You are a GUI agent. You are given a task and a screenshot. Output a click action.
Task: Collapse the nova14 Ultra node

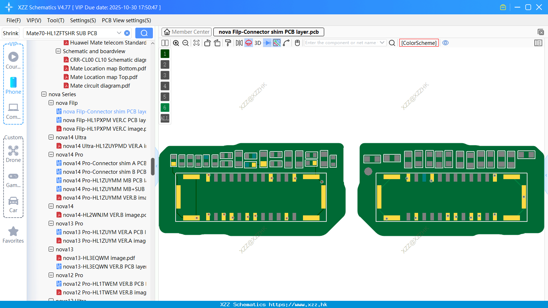51,137
